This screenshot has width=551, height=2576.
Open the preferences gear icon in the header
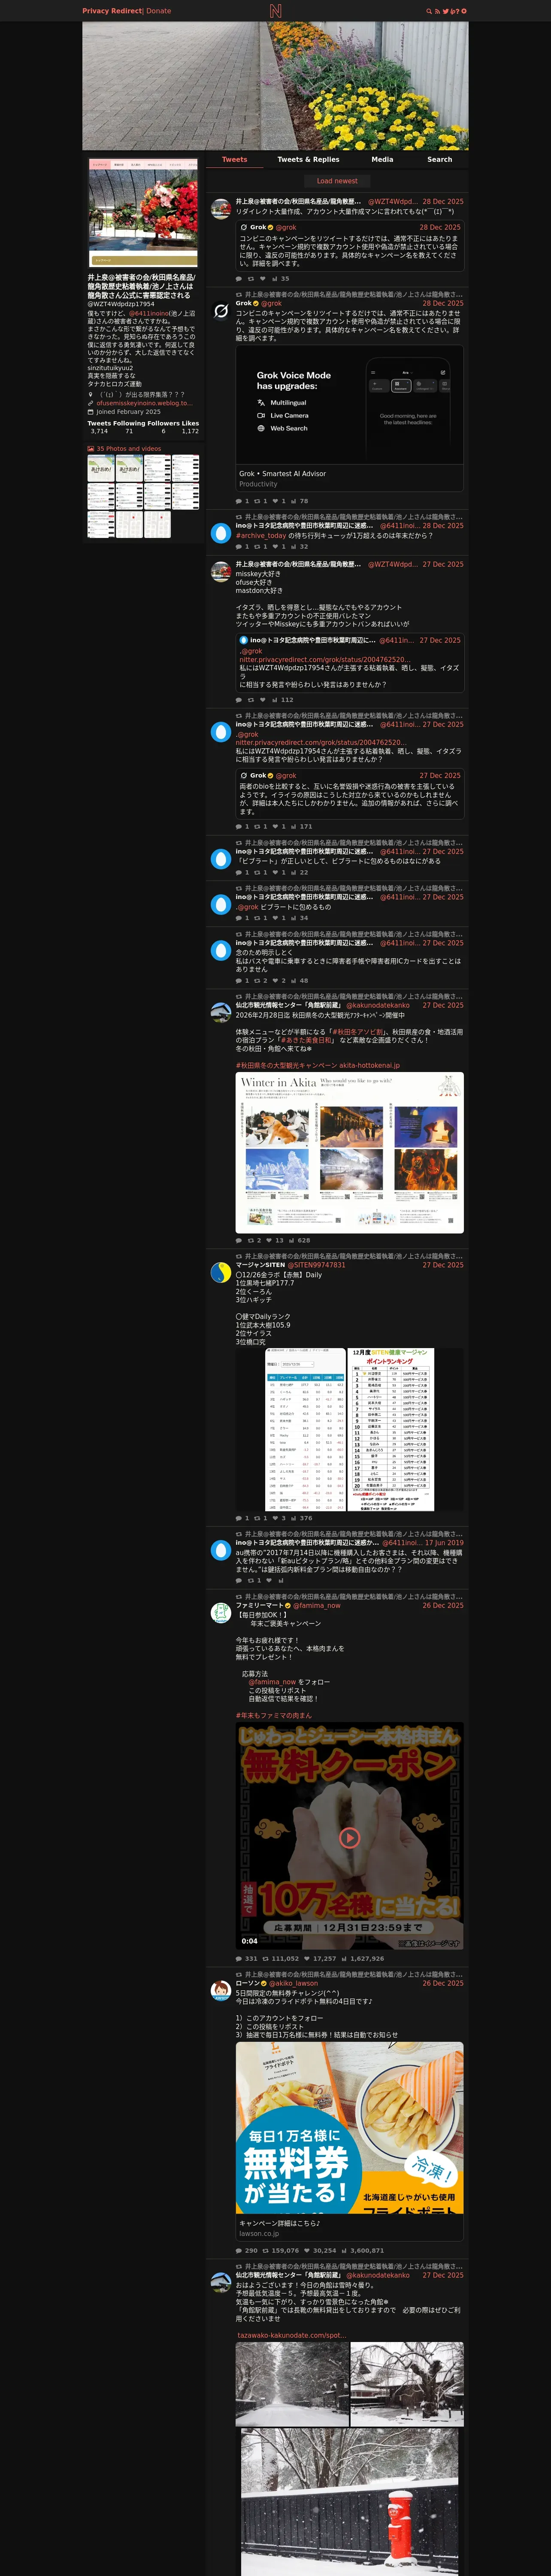463,11
